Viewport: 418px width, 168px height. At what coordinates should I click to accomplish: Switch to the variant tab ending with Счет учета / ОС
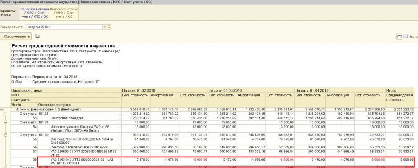pos(64,12)
